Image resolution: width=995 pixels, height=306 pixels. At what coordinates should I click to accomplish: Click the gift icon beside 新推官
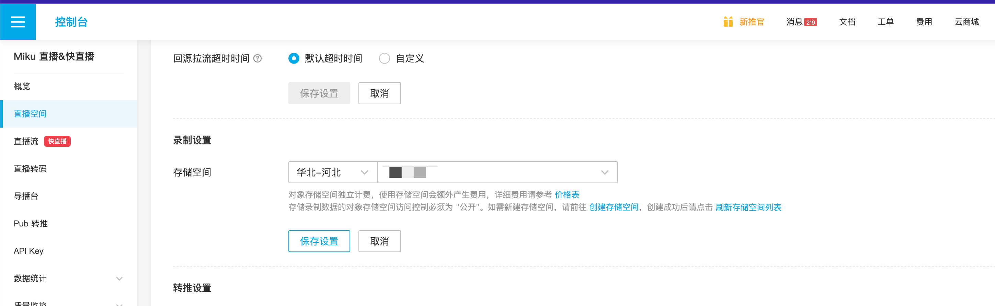(x=728, y=22)
